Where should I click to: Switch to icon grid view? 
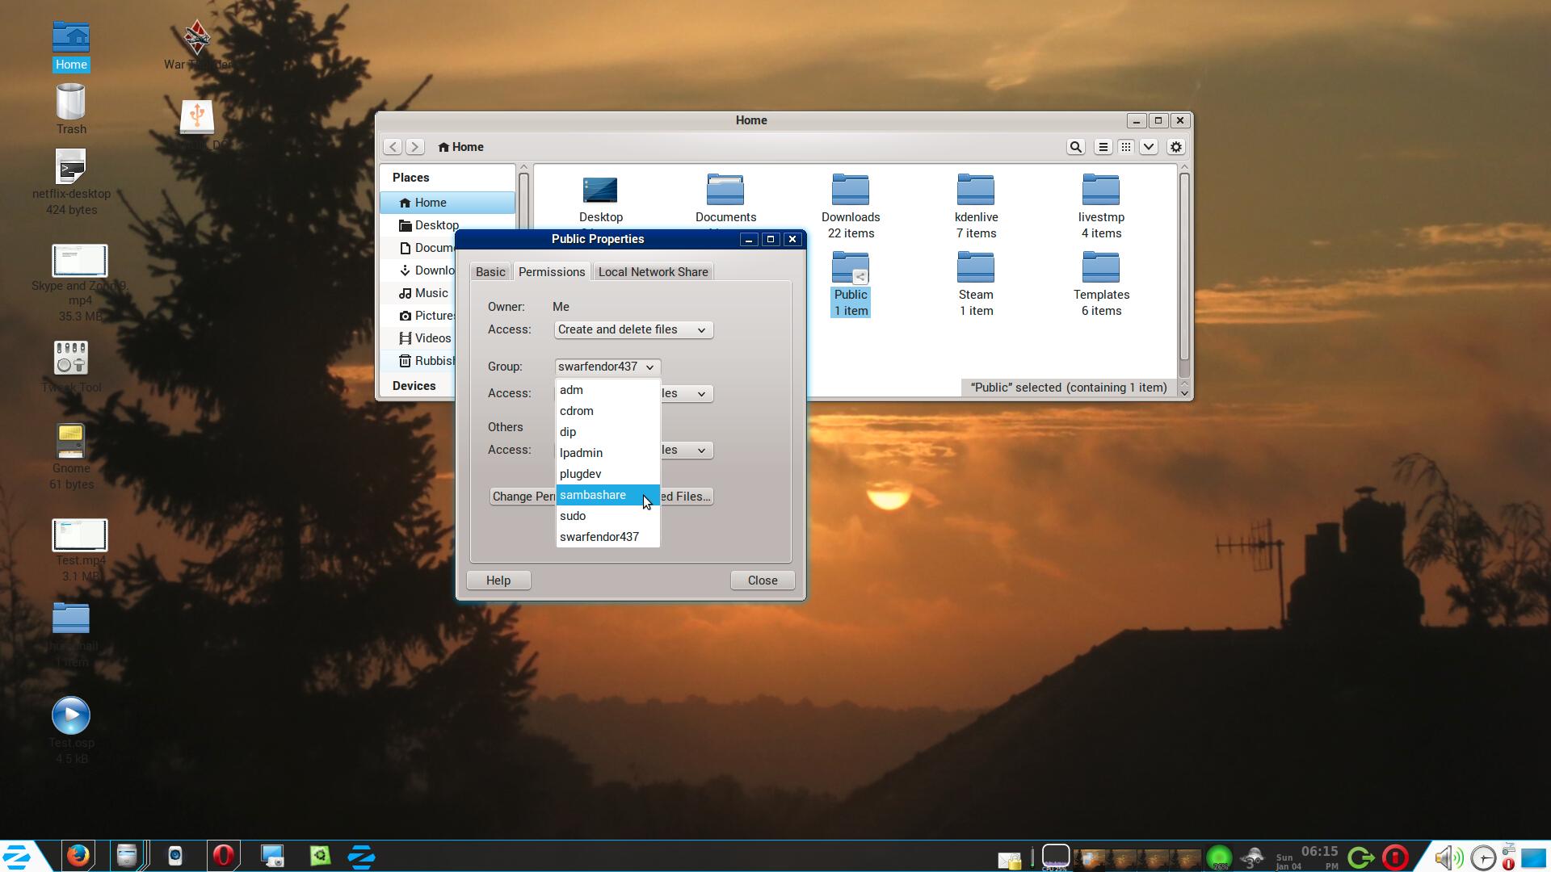[1125, 147]
